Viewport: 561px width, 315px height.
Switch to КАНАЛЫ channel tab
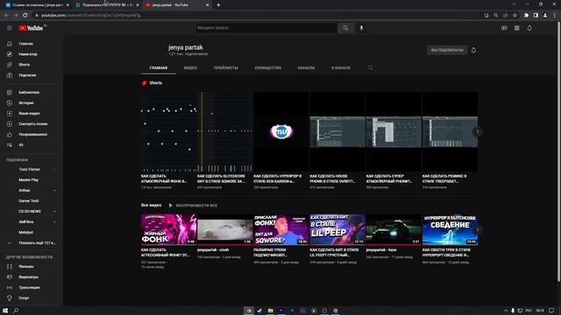tap(306, 68)
